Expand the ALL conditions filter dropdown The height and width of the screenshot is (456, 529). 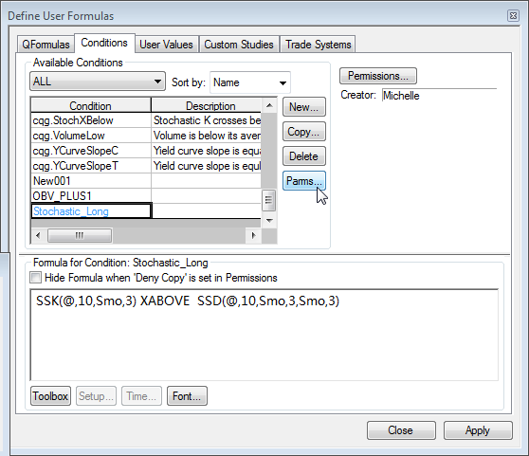[x=98, y=82]
